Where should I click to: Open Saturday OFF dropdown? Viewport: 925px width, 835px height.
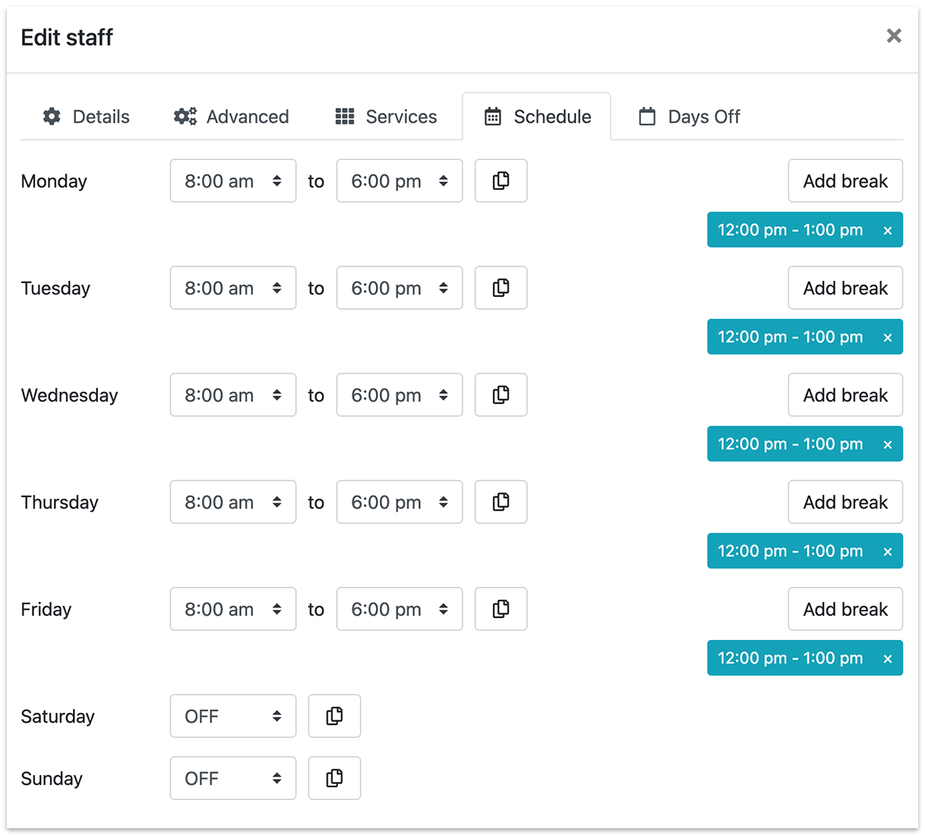coord(233,716)
